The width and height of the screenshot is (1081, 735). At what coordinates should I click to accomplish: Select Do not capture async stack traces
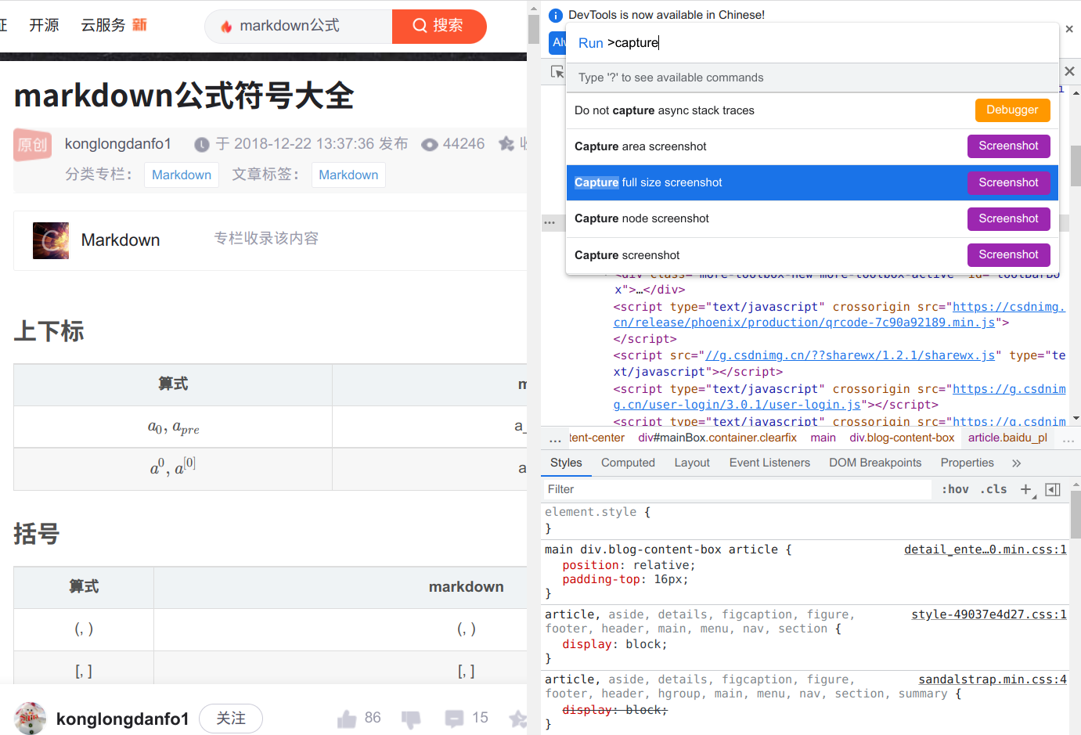(812, 110)
